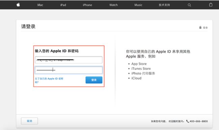Click the iTunes Store list item

click(x=141, y=69)
